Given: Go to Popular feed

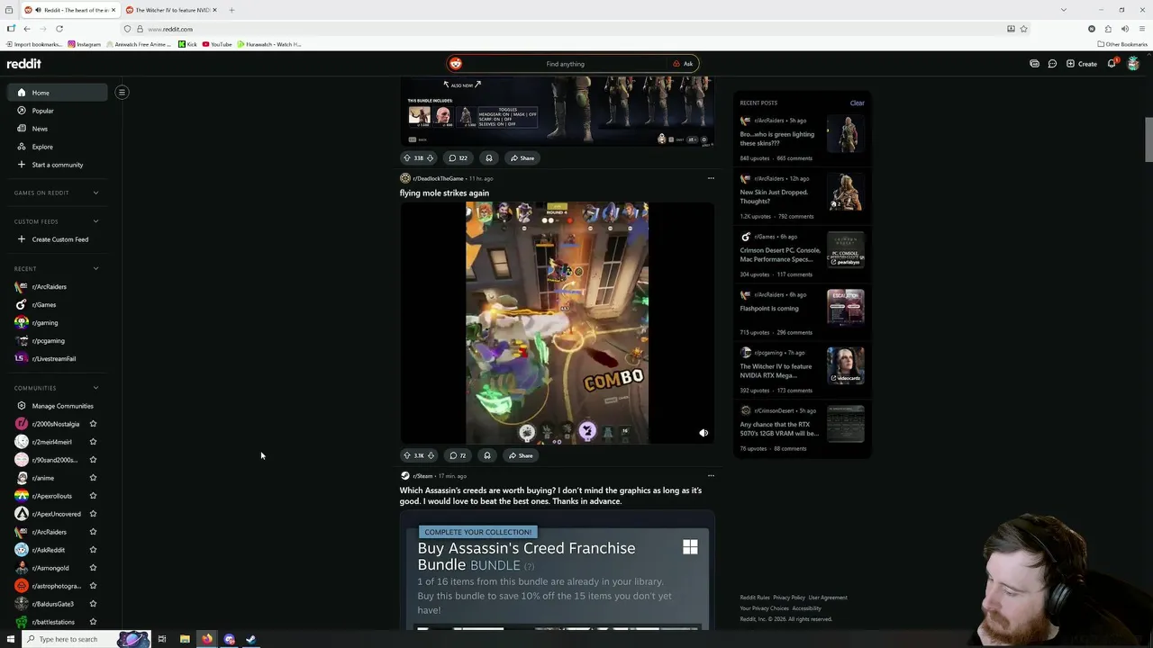Looking at the screenshot, I should 58,111.
